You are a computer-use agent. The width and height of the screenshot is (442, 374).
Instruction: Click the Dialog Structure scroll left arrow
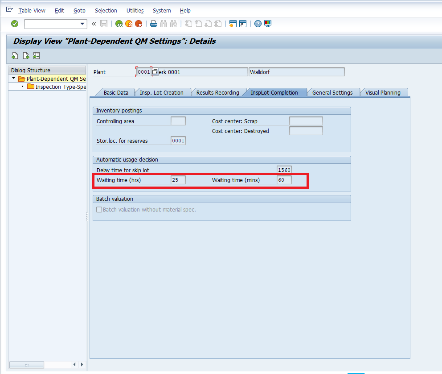[74, 364]
